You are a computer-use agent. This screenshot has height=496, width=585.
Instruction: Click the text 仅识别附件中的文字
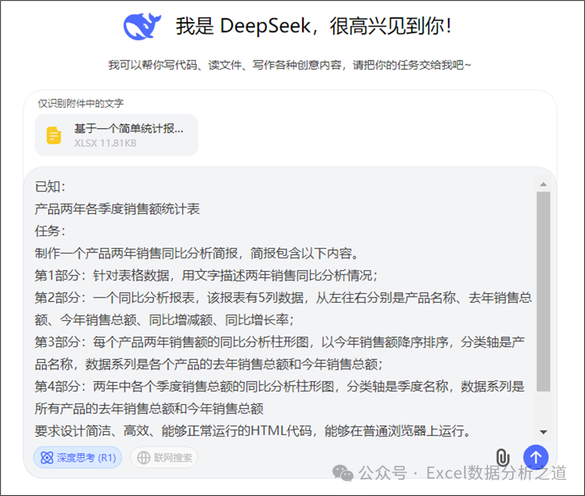pos(81,104)
